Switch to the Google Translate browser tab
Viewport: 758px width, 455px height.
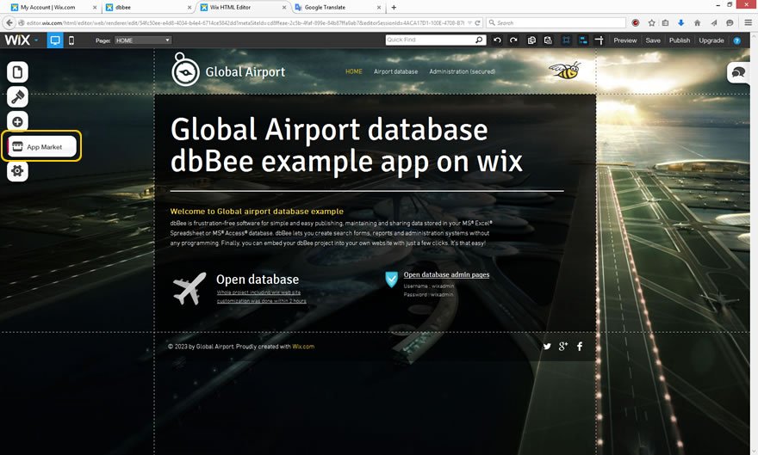tap(325, 7)
